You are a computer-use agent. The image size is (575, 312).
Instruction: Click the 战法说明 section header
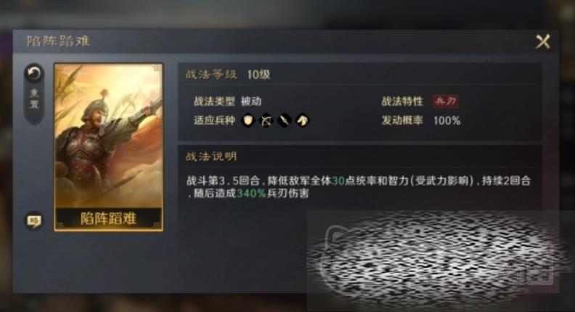(x=211, y=157)
